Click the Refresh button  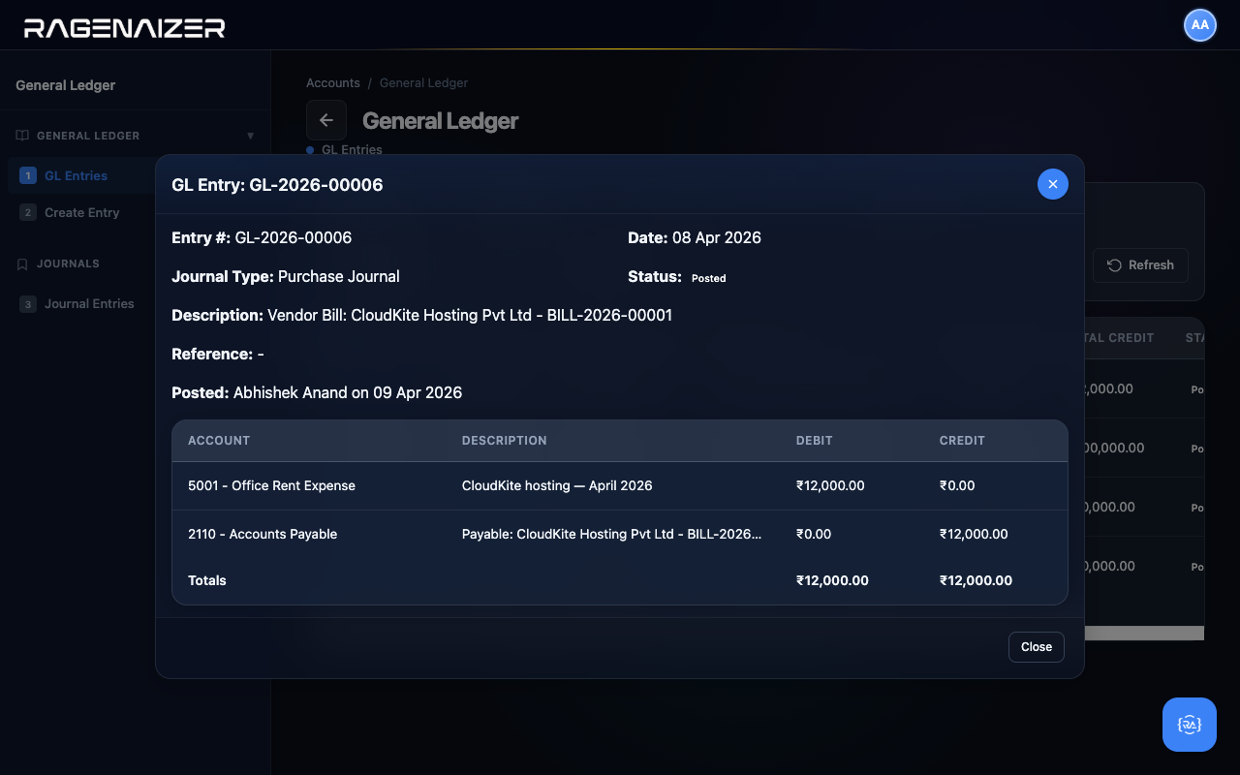point(1140,264)
